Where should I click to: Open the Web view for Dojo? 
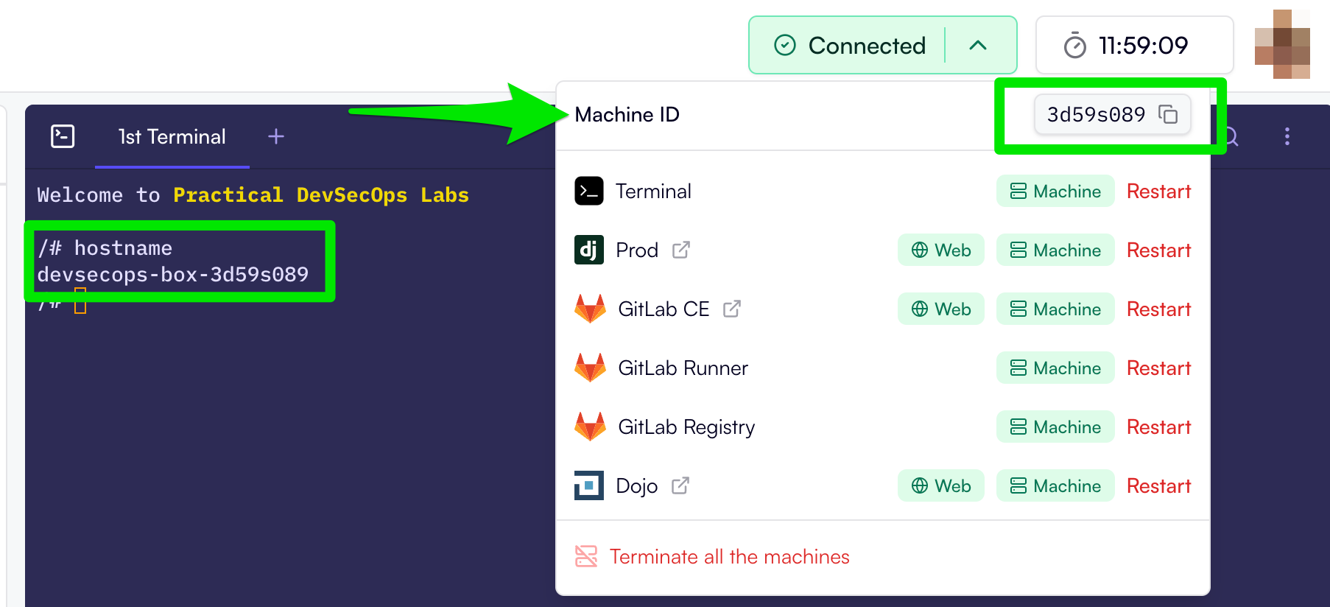click(940, 486)
